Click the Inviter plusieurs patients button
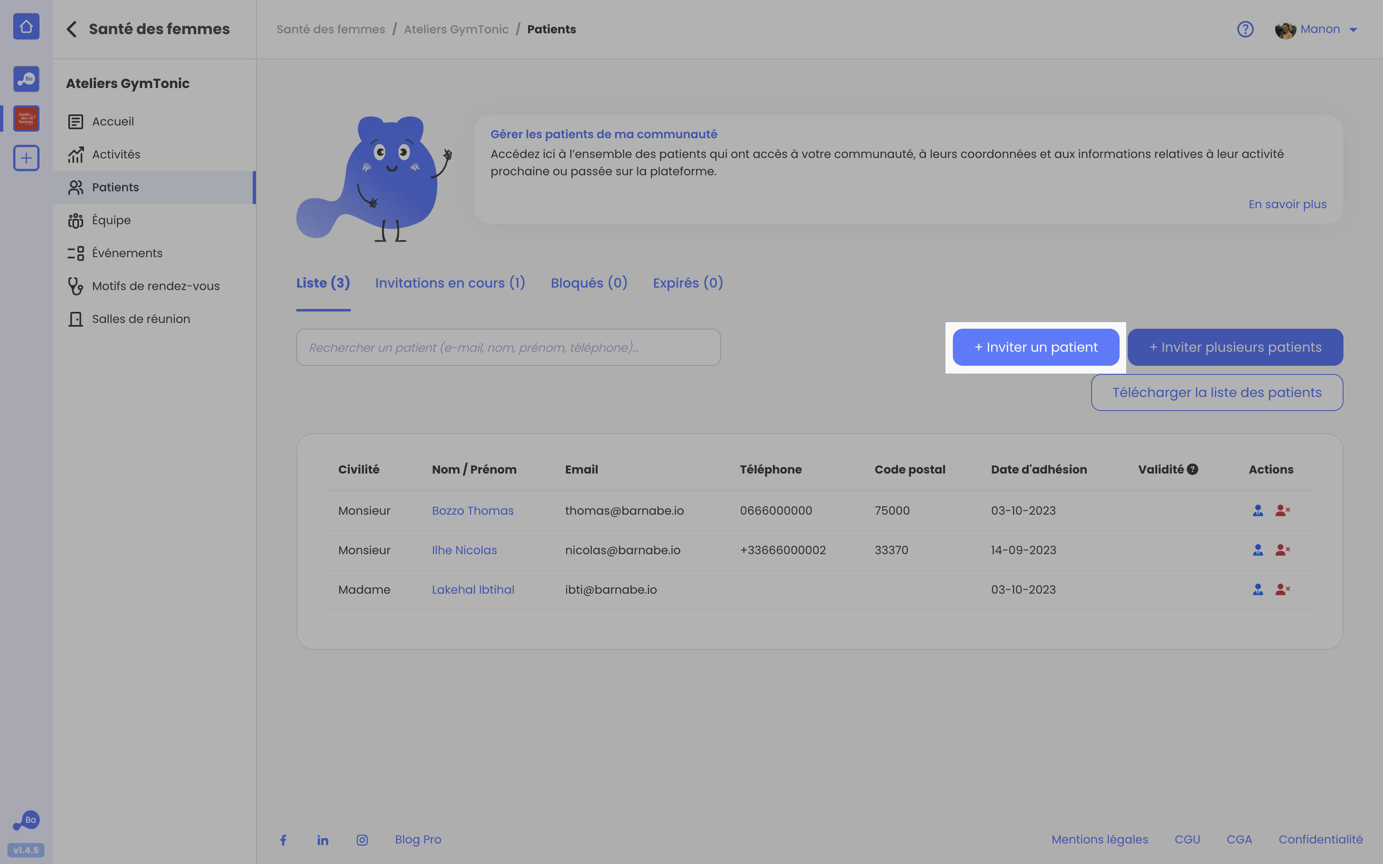This screenshot has height=864, width=1383. point(1236,347)
